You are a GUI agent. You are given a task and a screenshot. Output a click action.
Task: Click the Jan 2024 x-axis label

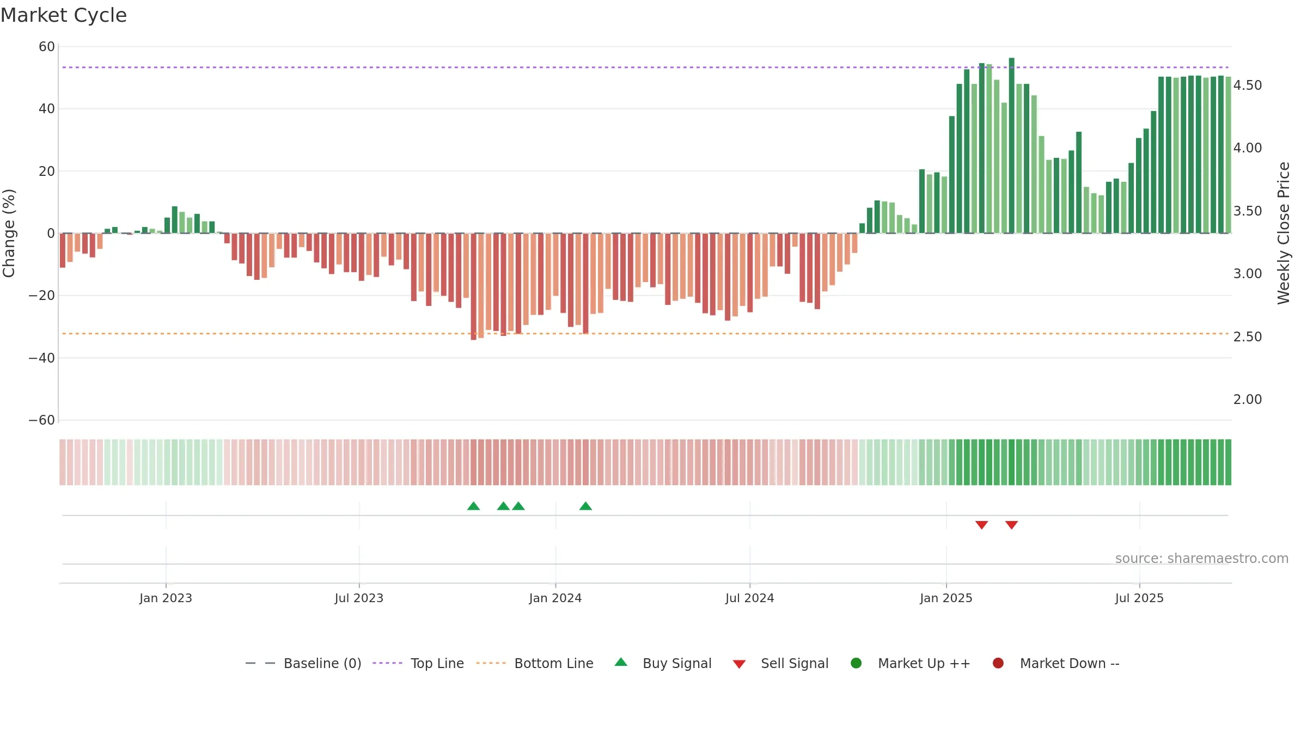(x=555, y=598)
